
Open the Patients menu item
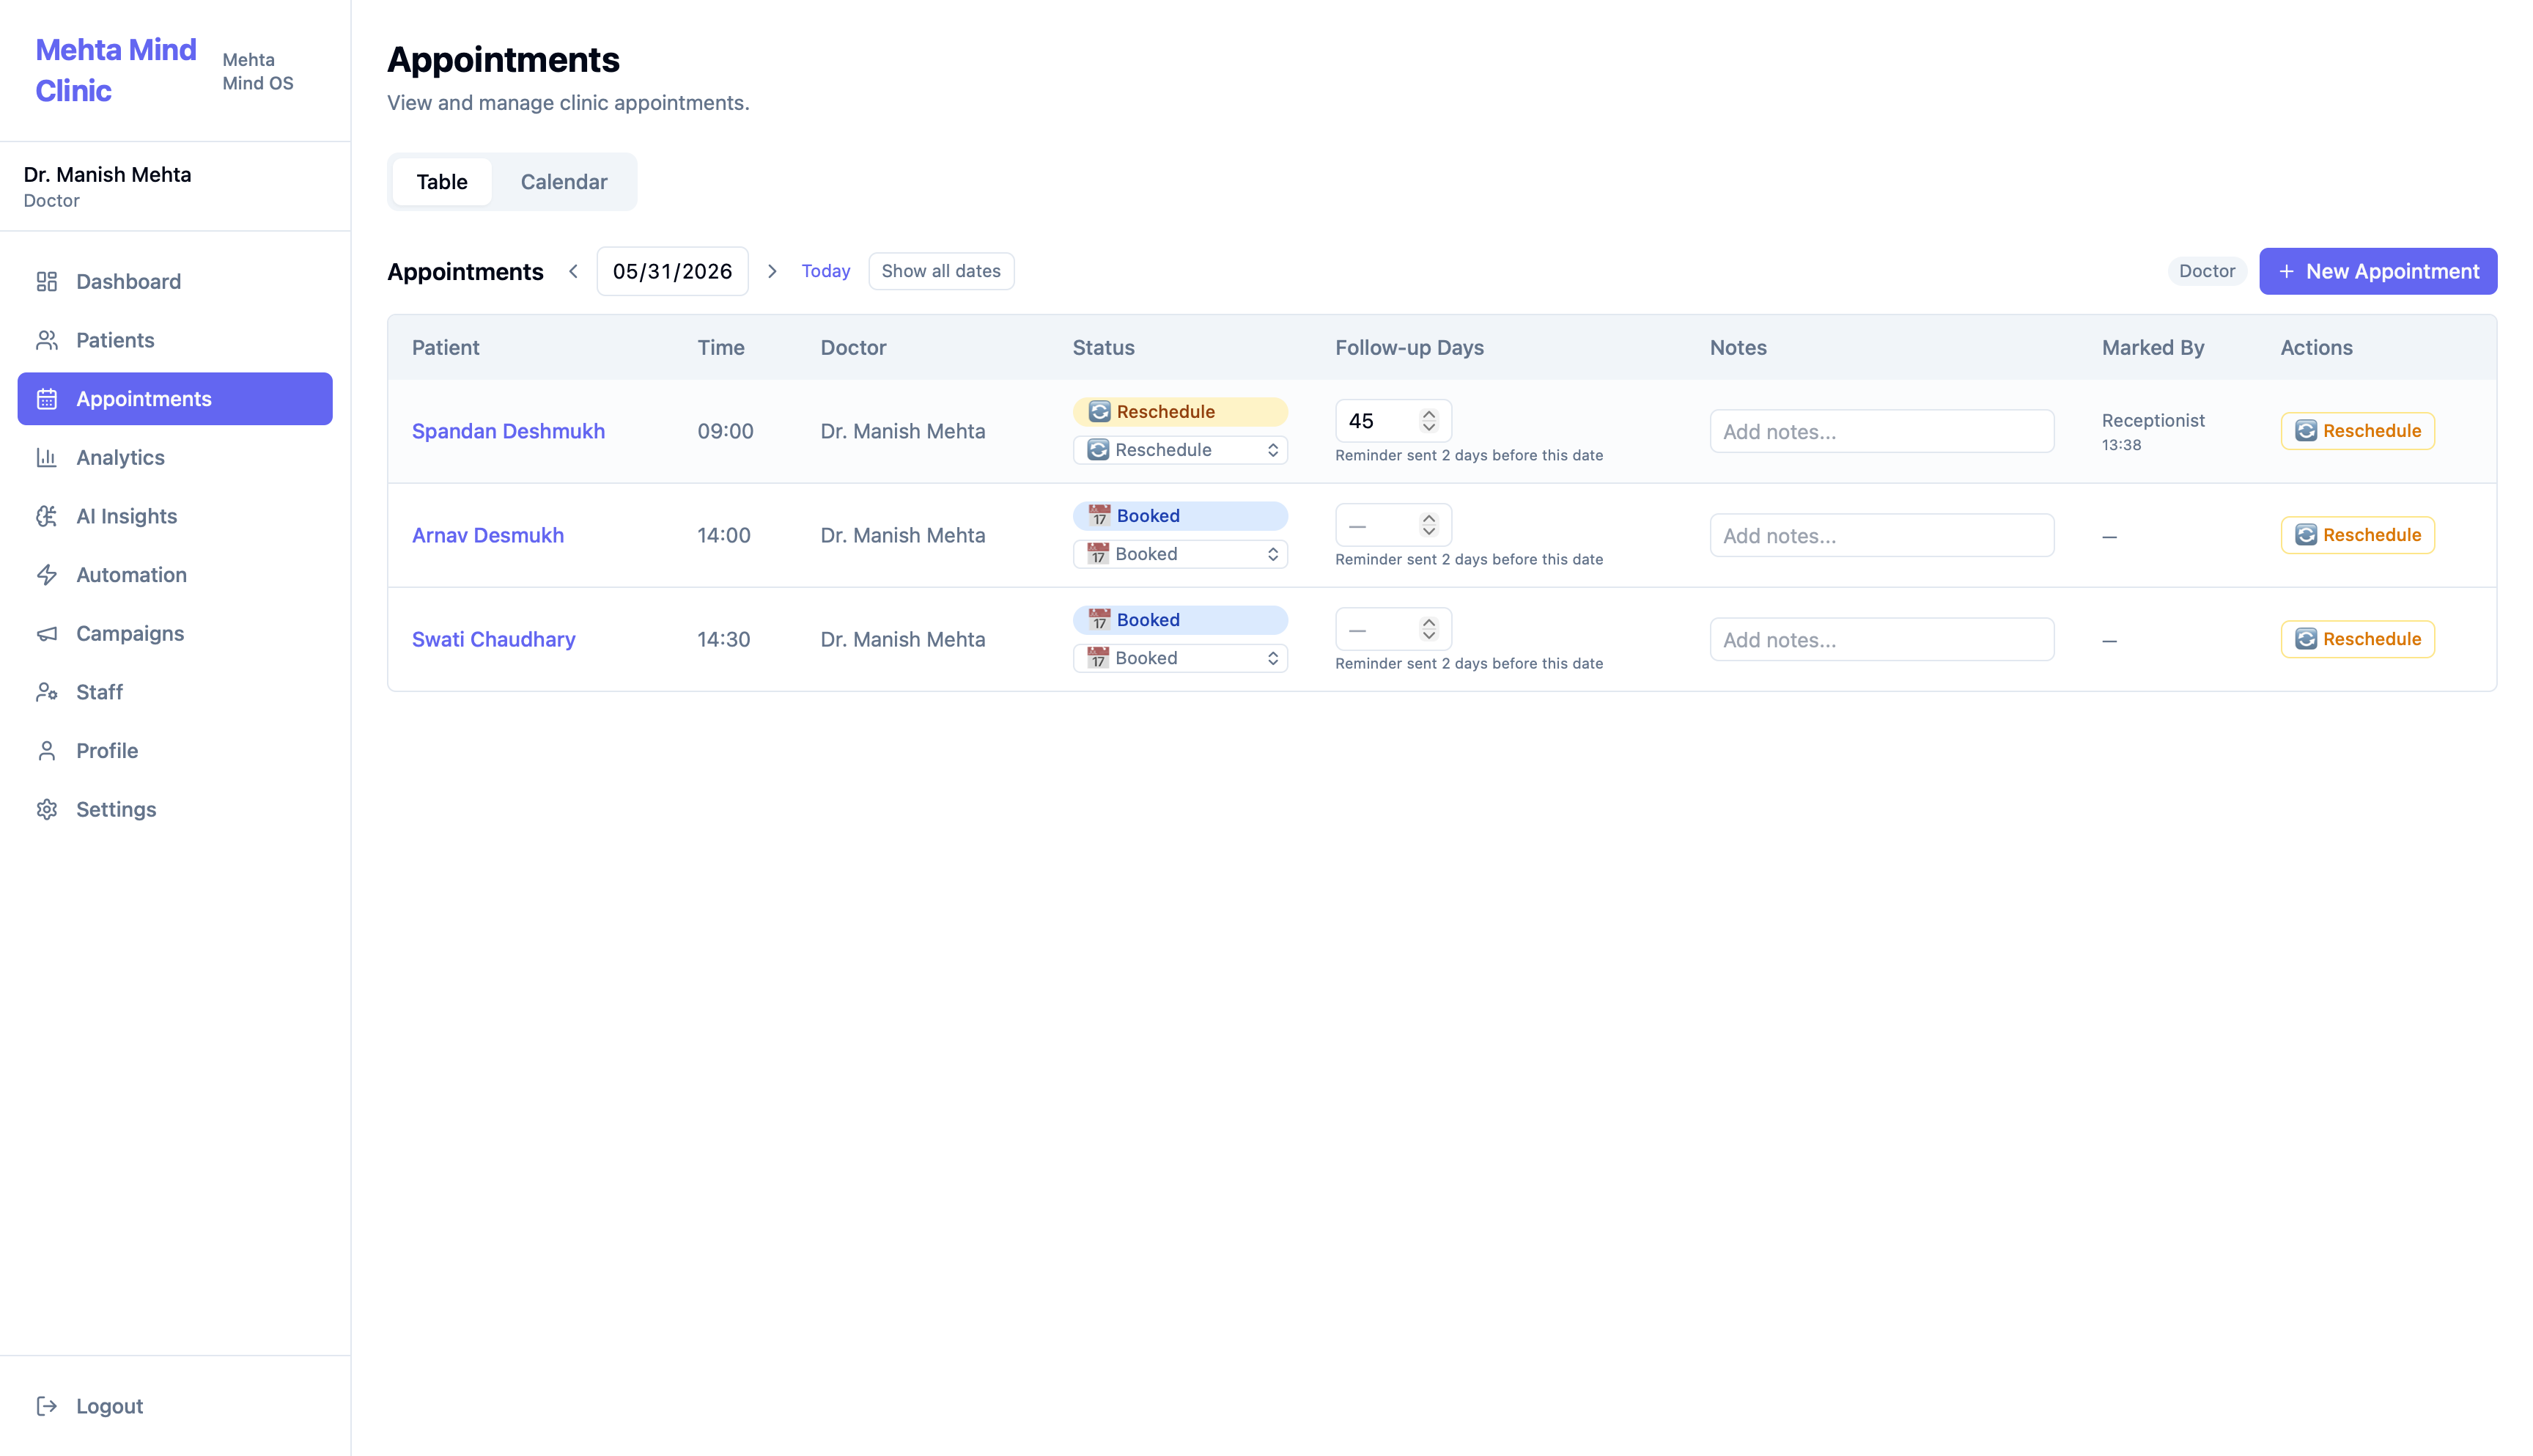tap(175, 340)
